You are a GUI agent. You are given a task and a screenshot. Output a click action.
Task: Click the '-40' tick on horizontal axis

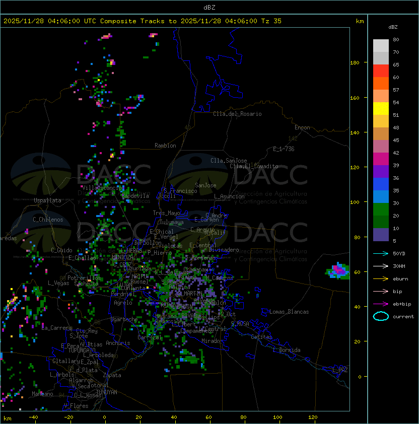(33, 417)
